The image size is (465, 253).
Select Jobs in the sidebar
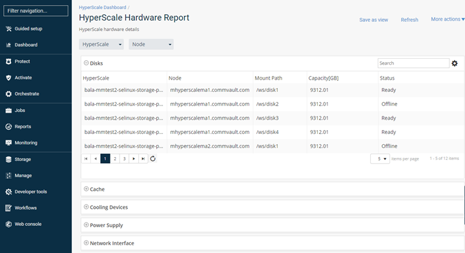pyautogui.click(x=20, y=111)
